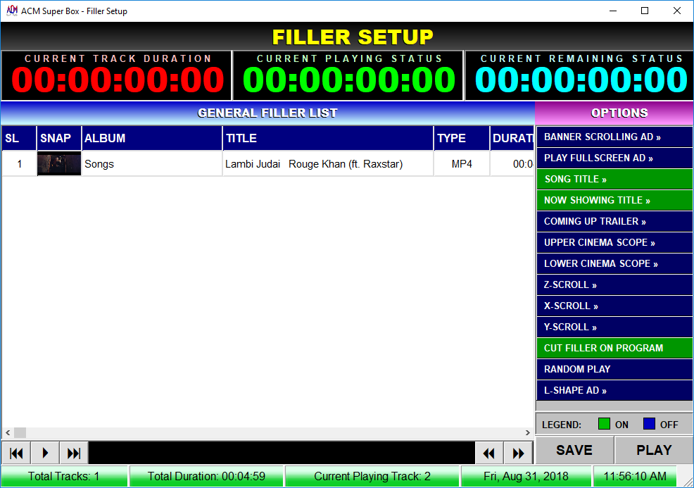This screenshot has width=694, height=488.
Task: Click the cyan remaining status timer
Action: [581, 80]
